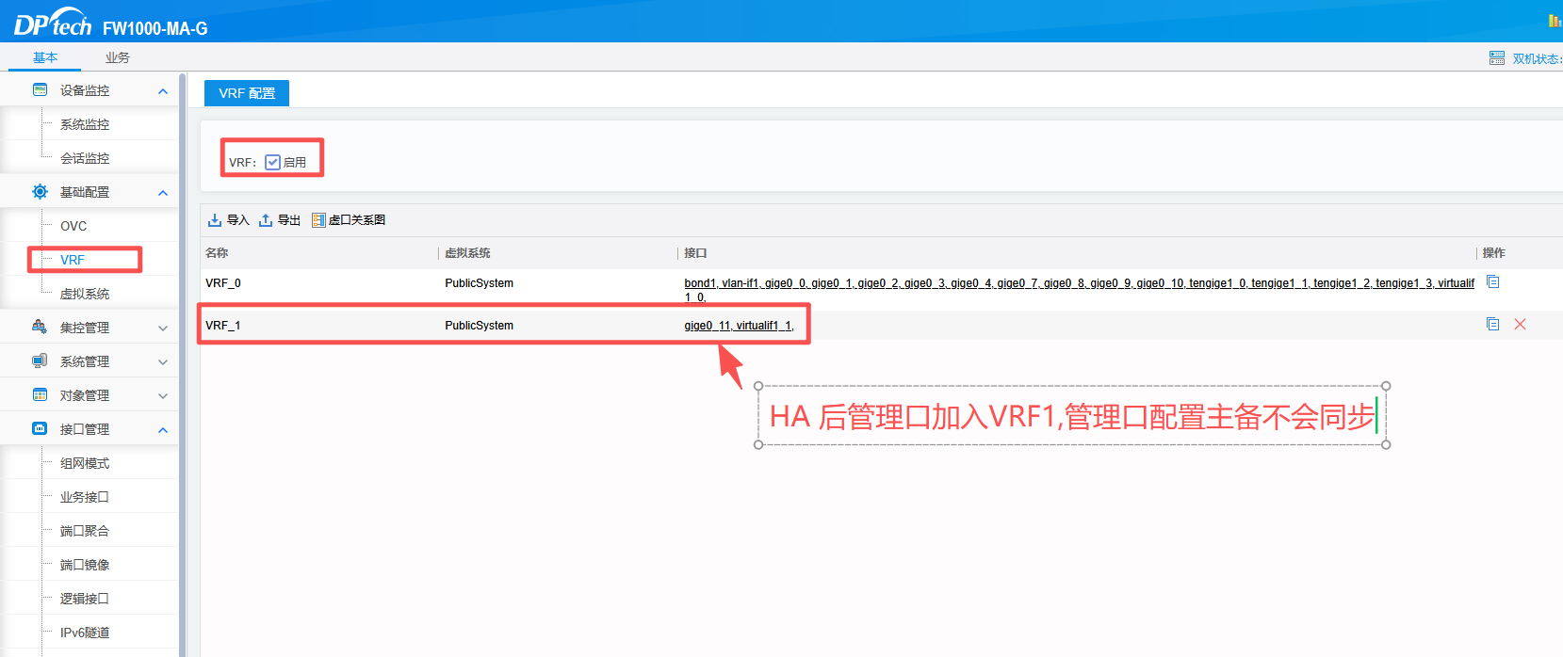Click the VRF_1 name cell
The image size is (1563, 657).
223,326
